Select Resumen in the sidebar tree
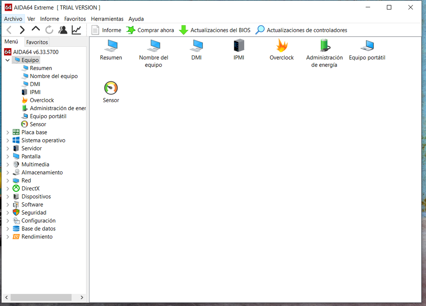 click(37, 68)
